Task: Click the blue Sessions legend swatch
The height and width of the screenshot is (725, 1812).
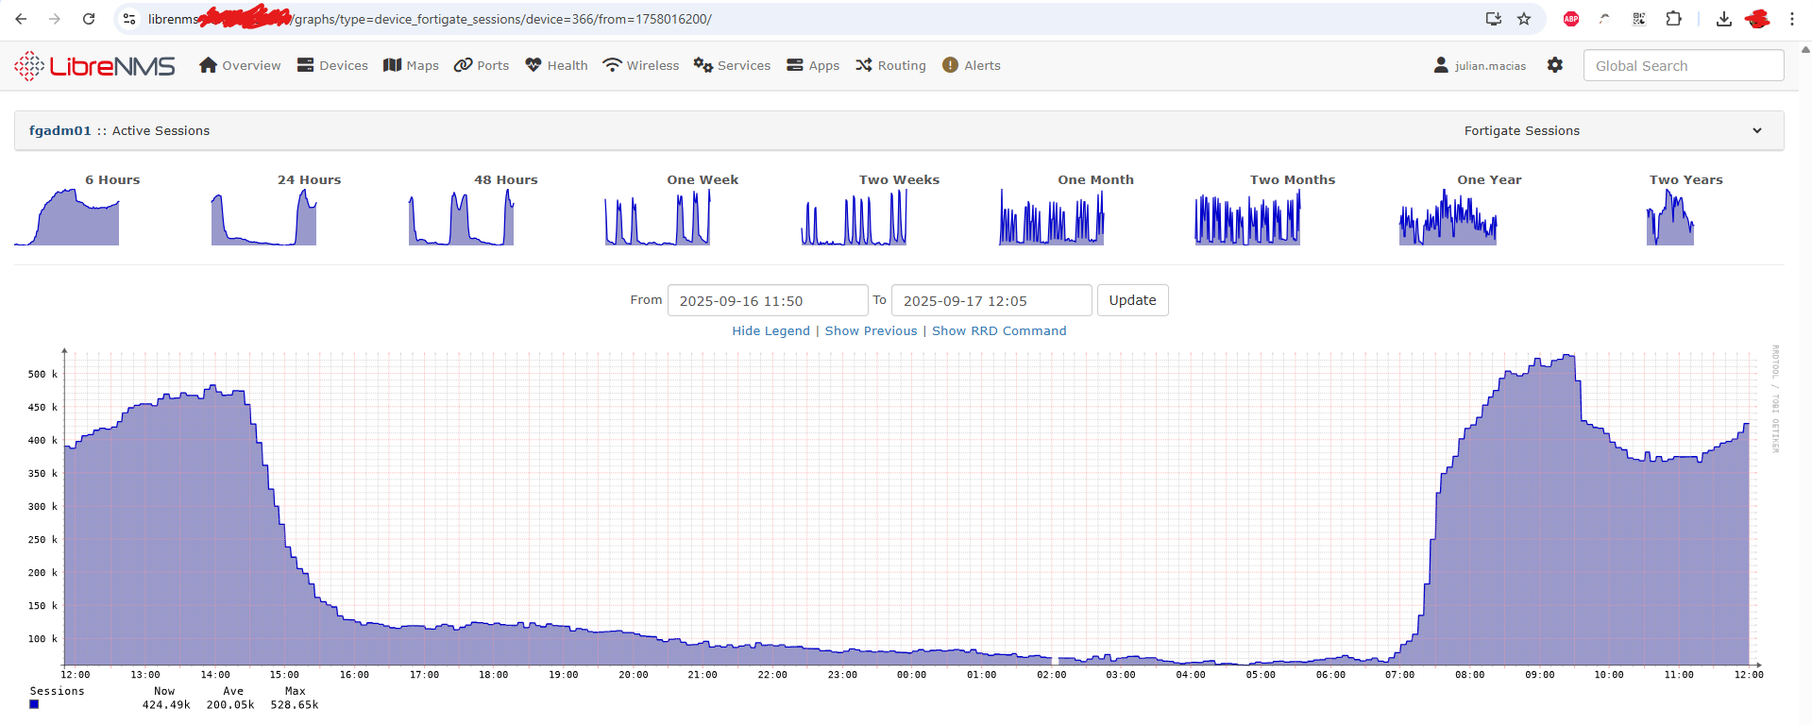Action: point(34,704)
